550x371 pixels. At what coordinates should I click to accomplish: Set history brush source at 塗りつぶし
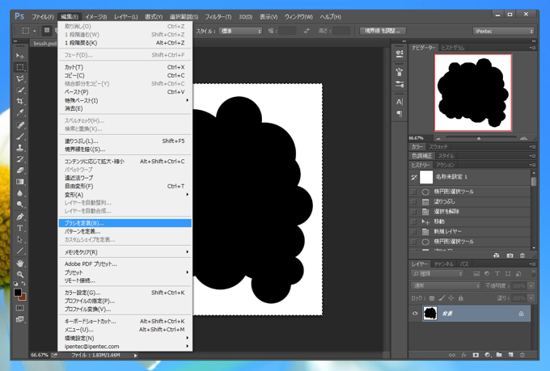click(413, 201)
